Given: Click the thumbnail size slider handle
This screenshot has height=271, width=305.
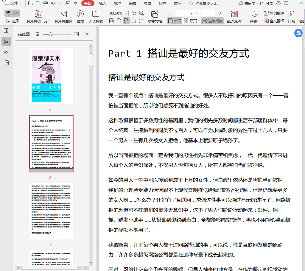Looking at the screenshot, I should point(51,34).
